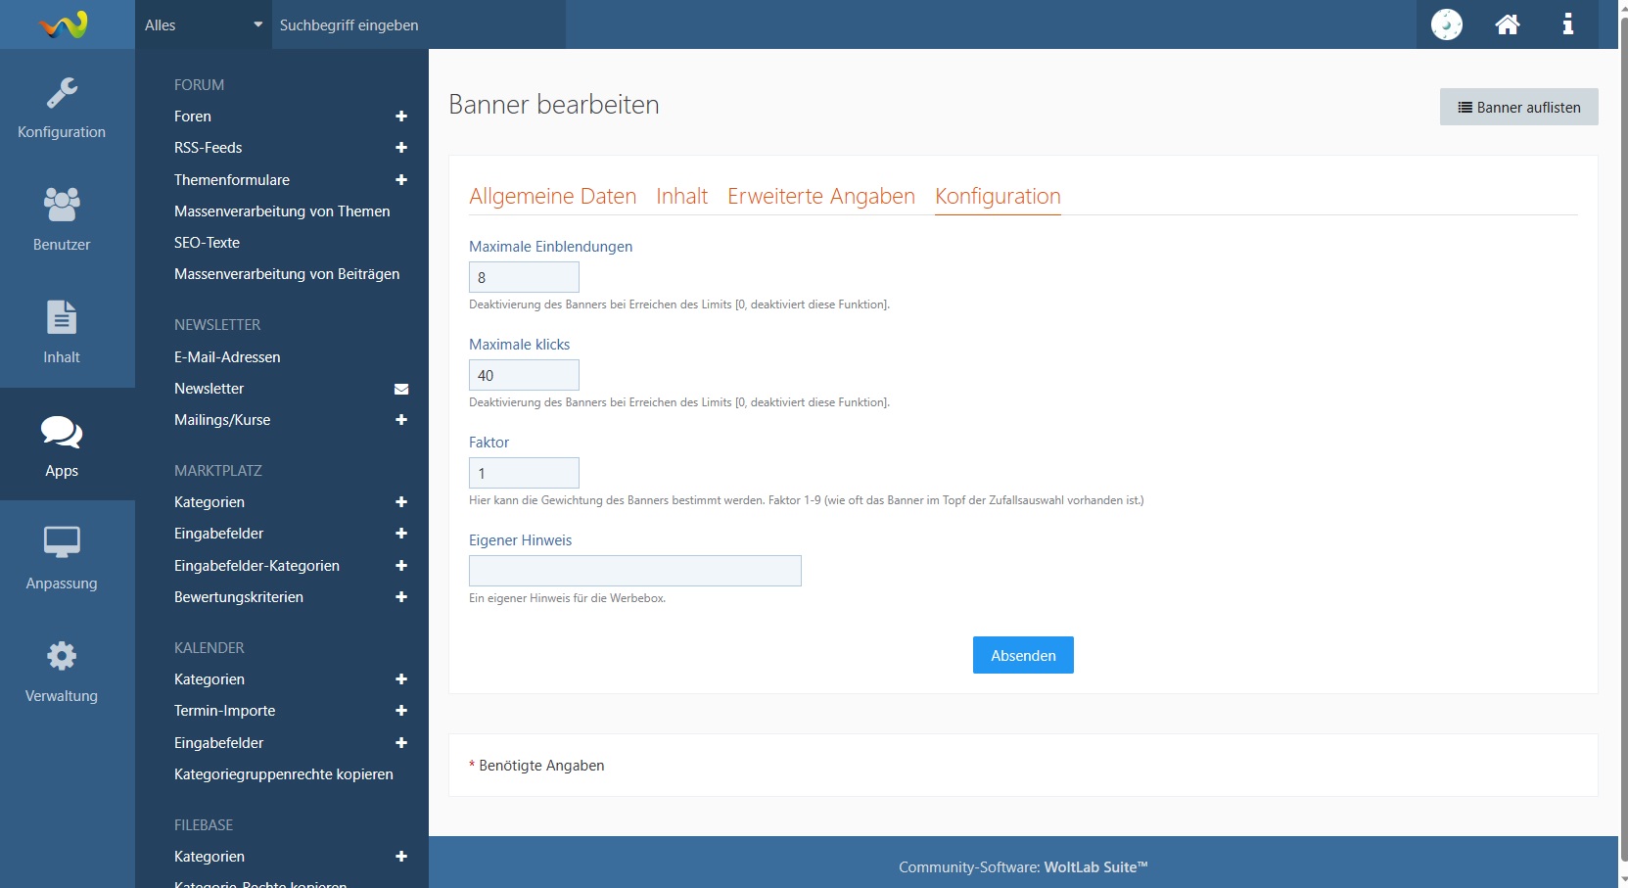Open the Benutzer users section
Screen dimensions: 1628x888
pos(62,219)
